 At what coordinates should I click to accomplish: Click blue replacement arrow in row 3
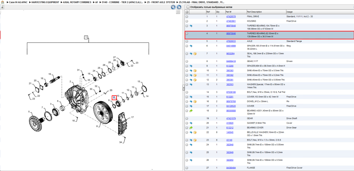click(x=191, y=26)
